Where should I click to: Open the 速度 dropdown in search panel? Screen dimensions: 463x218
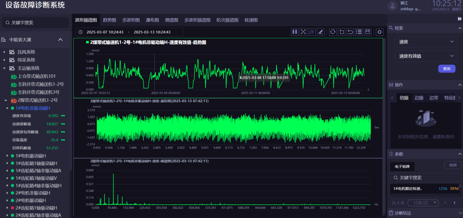(425, 42)
